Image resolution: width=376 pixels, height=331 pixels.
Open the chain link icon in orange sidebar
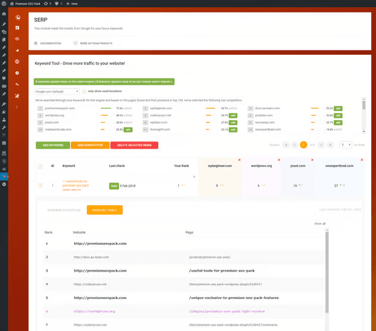pyautogui.click(x=17, y=84)
